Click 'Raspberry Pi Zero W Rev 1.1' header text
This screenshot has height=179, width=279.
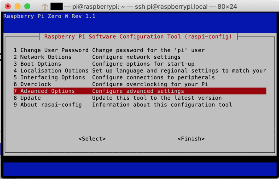(x=50, y=16)
